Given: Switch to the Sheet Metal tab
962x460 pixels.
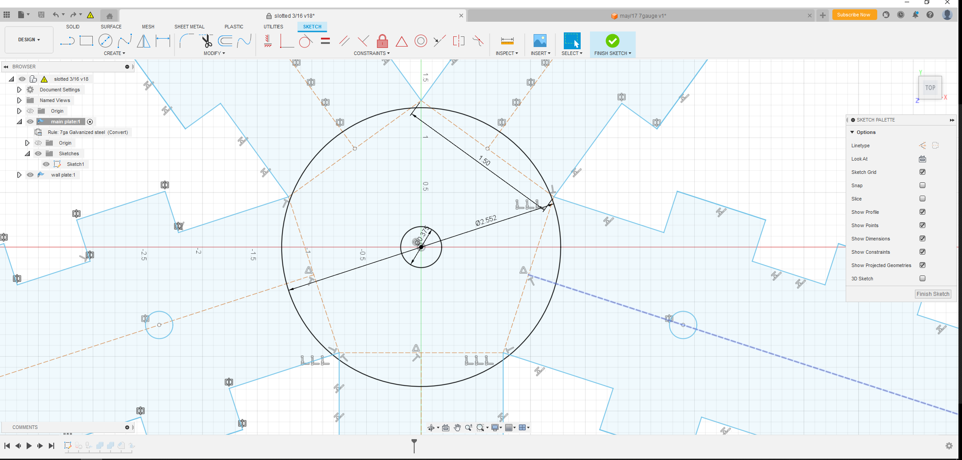Looking at the screenshot, I should point(189,26).
